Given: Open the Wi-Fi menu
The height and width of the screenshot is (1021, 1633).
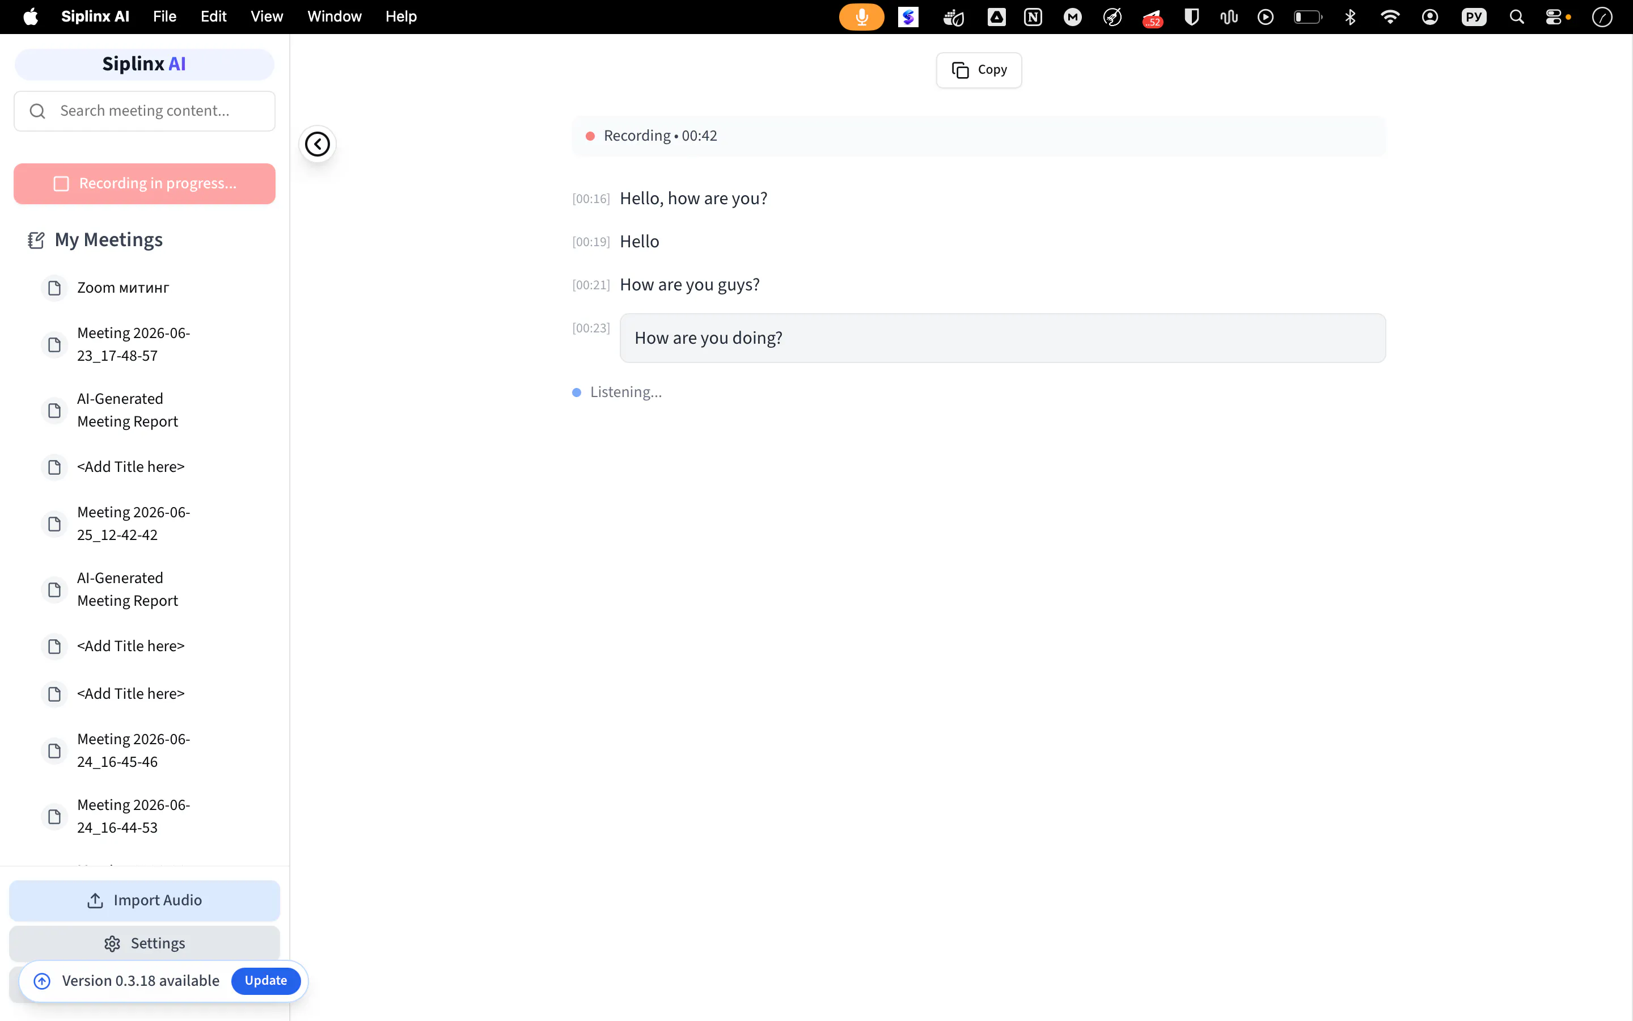Looking at the screenshot, I should coord(1390,17).
